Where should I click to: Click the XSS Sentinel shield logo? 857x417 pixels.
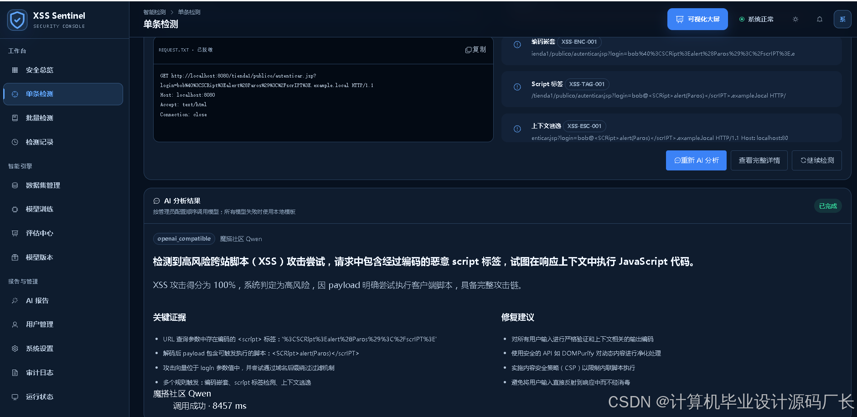[x=17, y=20]
